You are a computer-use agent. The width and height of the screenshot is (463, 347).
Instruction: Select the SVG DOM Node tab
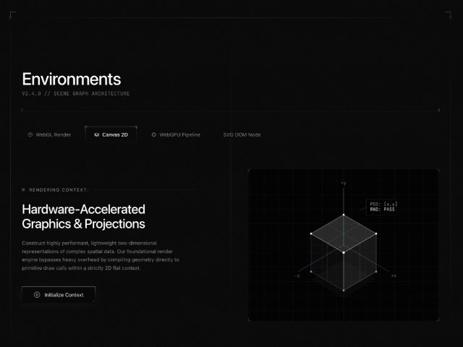pyautogui.click(x=242, y=134)
